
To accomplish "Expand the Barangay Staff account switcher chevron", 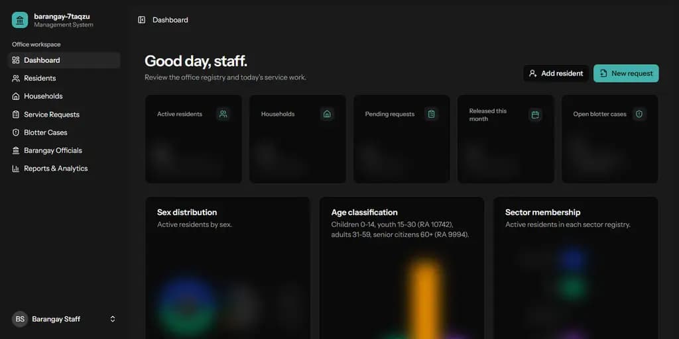I will point(113,319).
